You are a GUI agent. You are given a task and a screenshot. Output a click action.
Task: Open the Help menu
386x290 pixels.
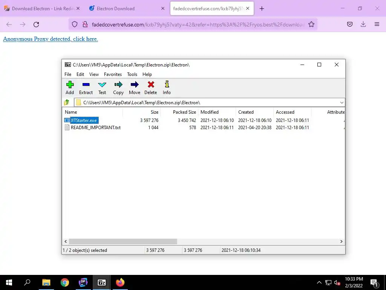pyautogui.click(x=147, y=74)
